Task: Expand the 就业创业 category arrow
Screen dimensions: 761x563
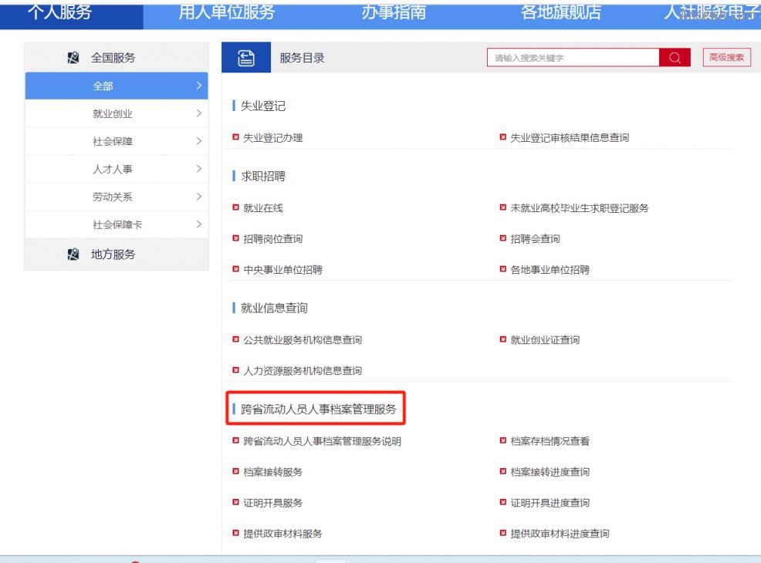Action: 198,114
